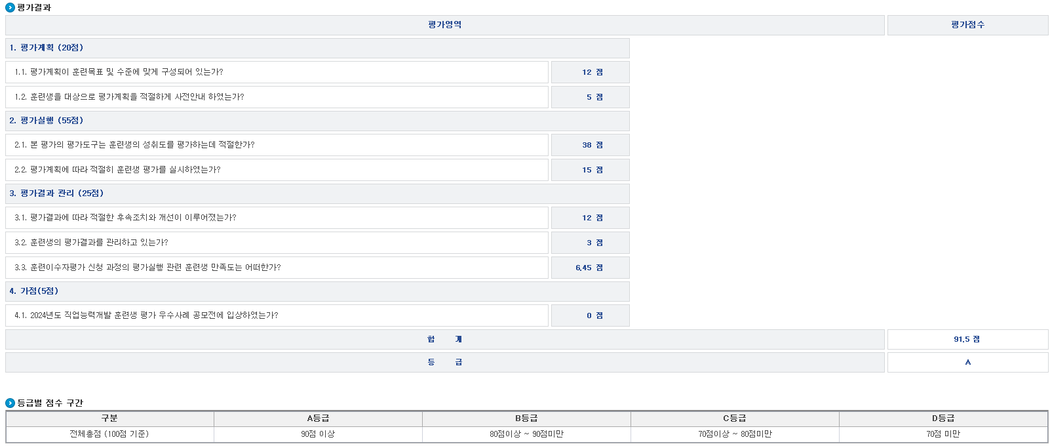Select the section header 1. 평가계획 (20점)
Image resolution: width=1050 pixels, height=448 pixels.
click(x=47, y=48)
